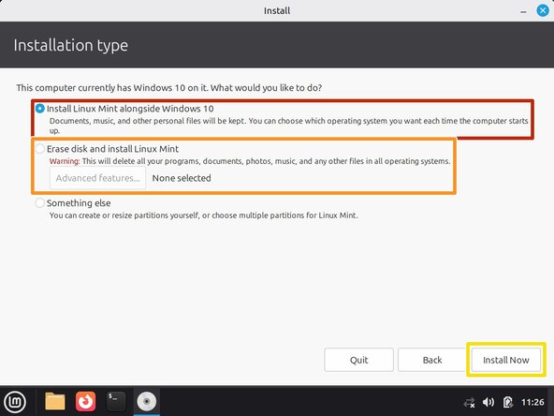Click 'This computer currently has Windows 10' question
The image size is (554, 416).
click(x=168, y=88)
